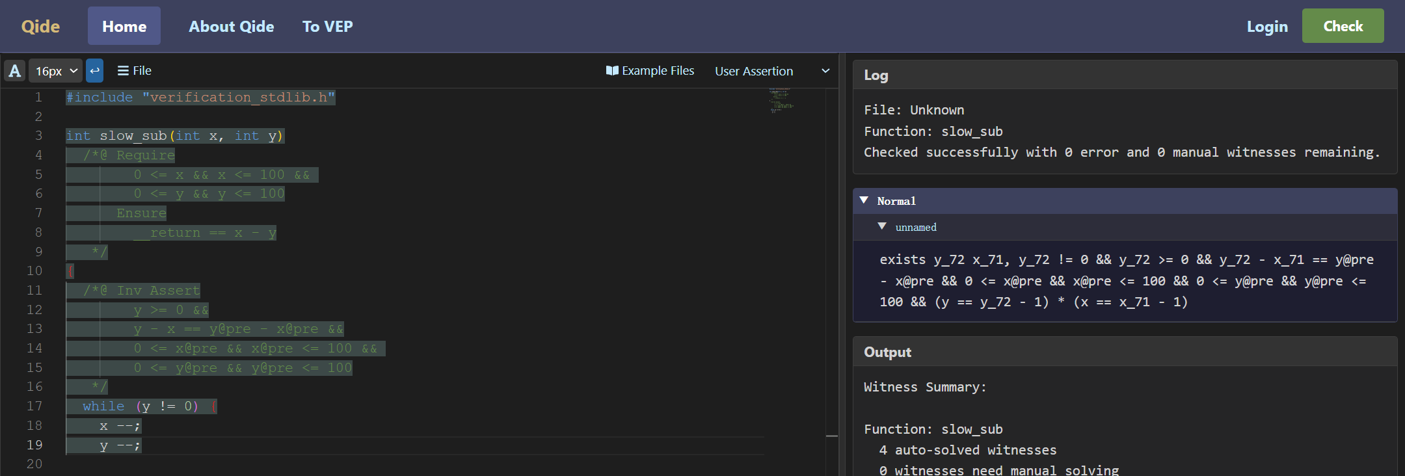Click the code minimap preview

click(x=781, y=101)
